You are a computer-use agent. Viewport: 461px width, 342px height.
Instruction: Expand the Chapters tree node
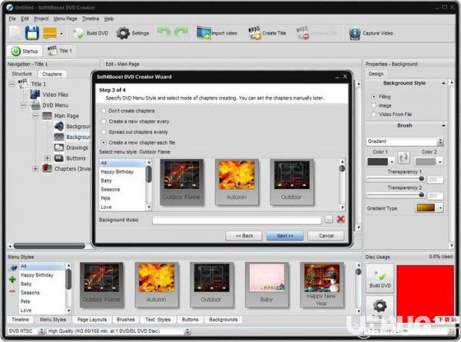click(x=35, y=169)
